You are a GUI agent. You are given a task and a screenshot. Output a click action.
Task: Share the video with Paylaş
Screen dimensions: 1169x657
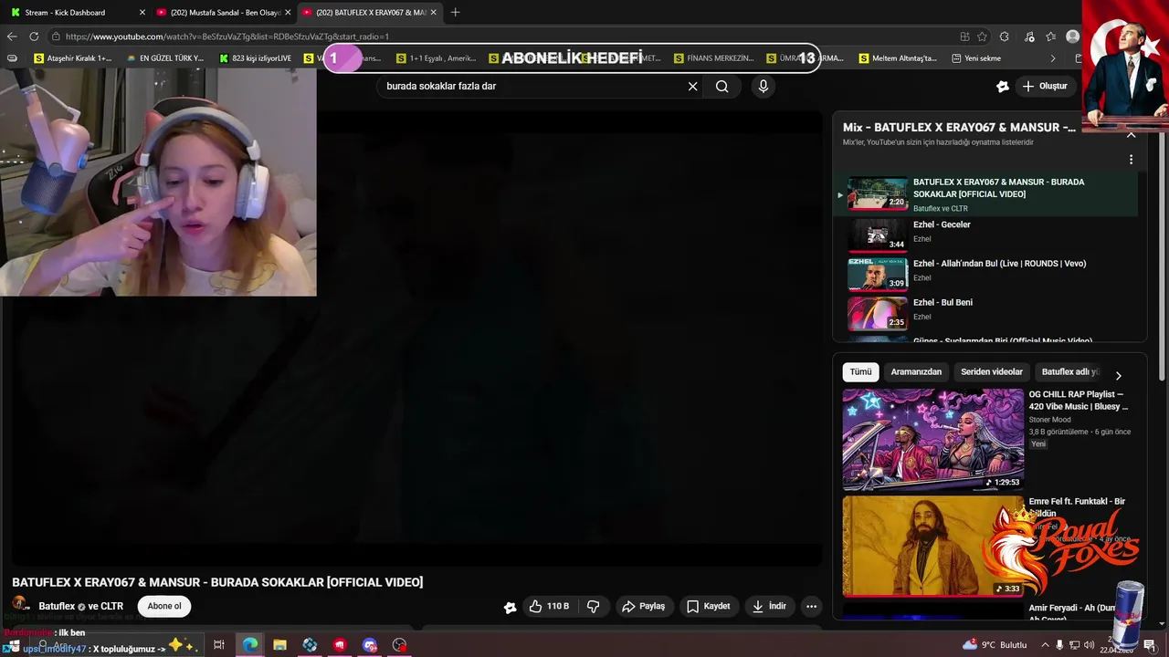point(643,606)
